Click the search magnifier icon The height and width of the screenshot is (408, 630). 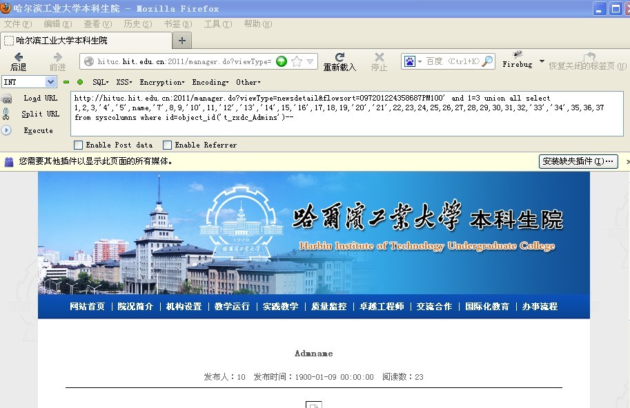(x=487, y=61)
